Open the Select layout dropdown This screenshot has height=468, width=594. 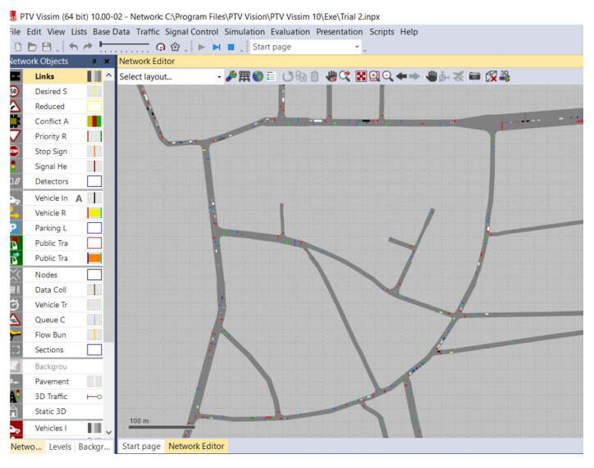click(x=219, y=77)
